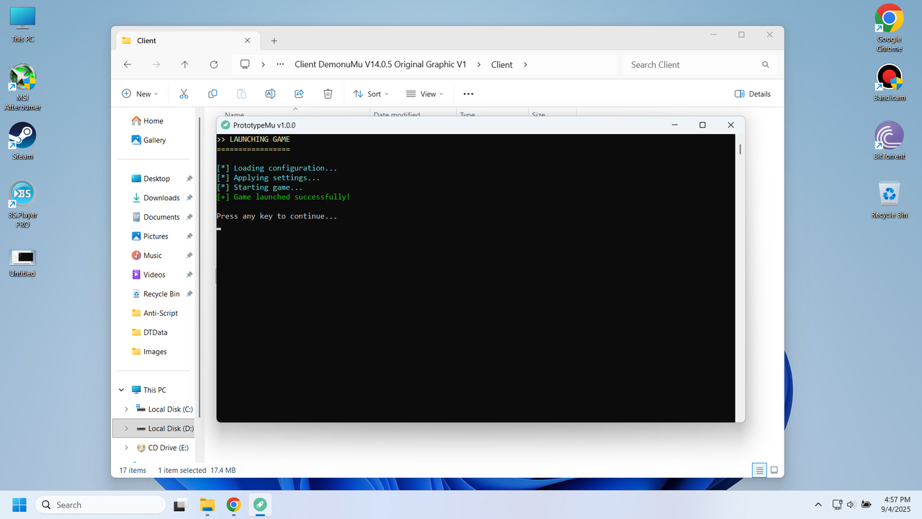Click the Delete trash icon in Explorer toolbar
The image size is (922, 519).
(328, 94)
